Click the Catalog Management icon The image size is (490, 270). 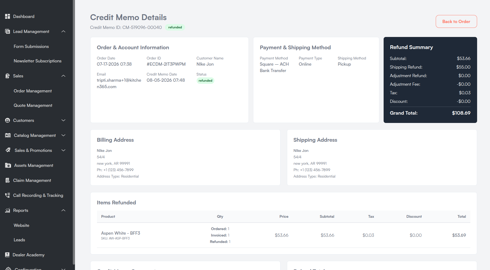click(8, 135)
